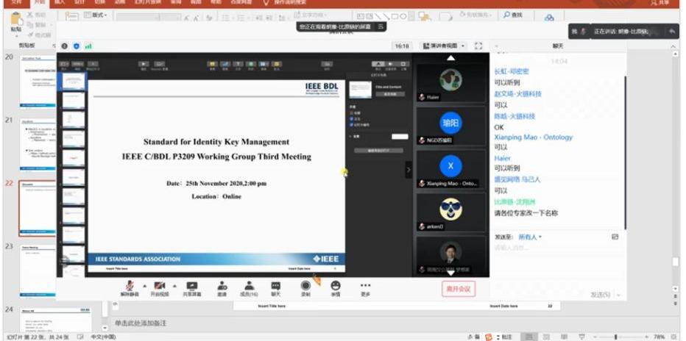Viewport: 686px width, 341px height.
Task: Open the members list icon (成员)
Action: pyautogui.click(x=250, y=285)
